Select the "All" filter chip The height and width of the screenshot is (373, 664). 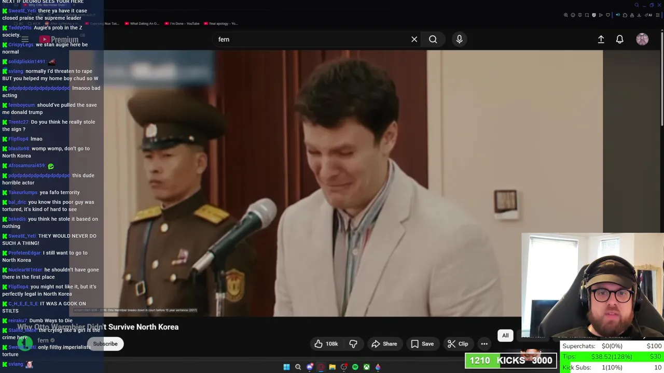click(x=505, y=336)
